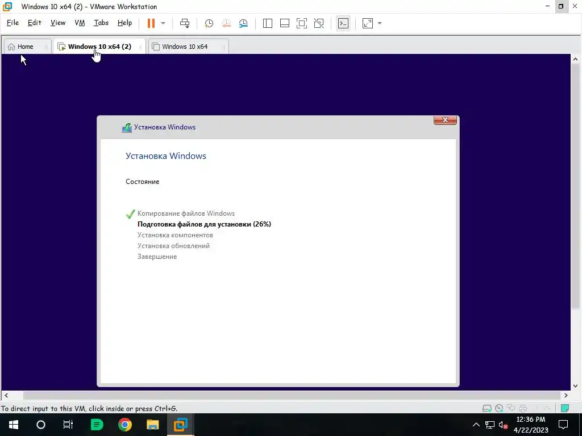
Task: Send Ctrl+Alt+Del to the virtual machine
Action: [185, 23]
